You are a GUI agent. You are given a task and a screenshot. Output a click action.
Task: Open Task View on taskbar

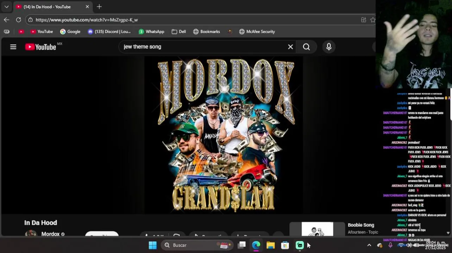click(242, 245)
